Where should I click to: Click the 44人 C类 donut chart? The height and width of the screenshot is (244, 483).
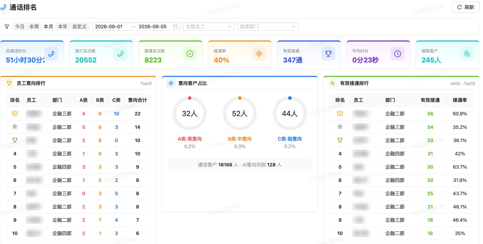pyautogui.click(x=290, y=113)
